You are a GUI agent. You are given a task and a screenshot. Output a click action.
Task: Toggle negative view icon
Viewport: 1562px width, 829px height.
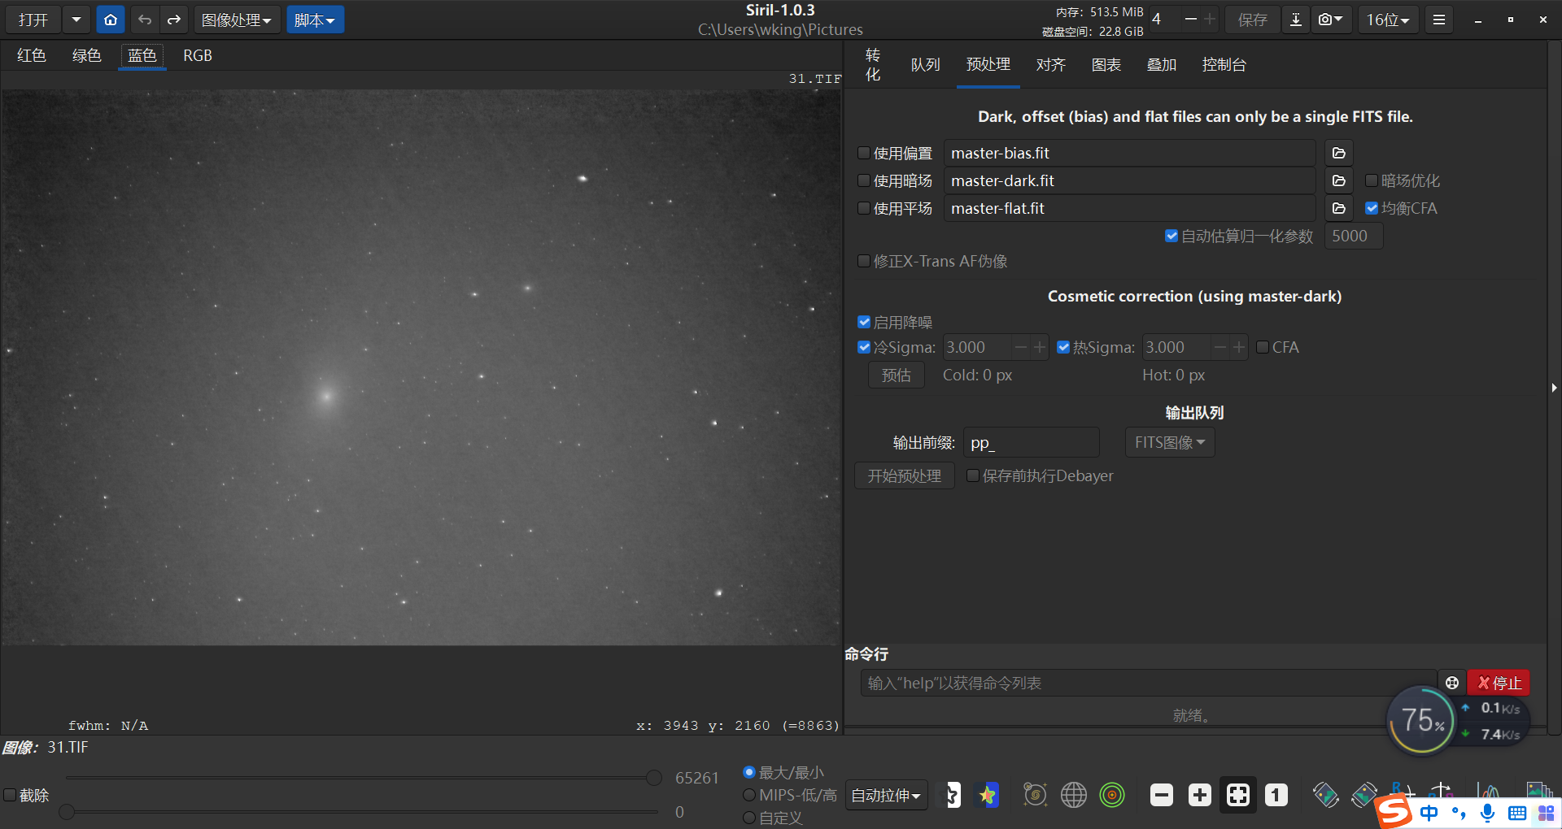pyautogui.click(x=949, y=795)
